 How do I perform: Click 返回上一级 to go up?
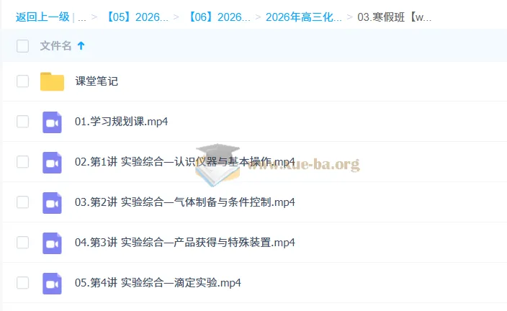42,17
